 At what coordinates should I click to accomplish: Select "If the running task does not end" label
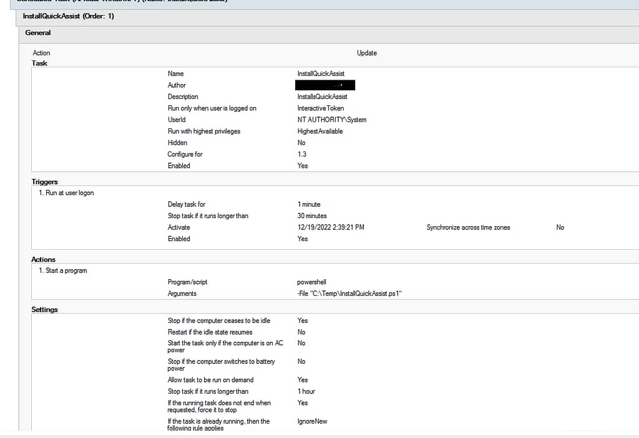pyautogui.click(x=219, y=406)
